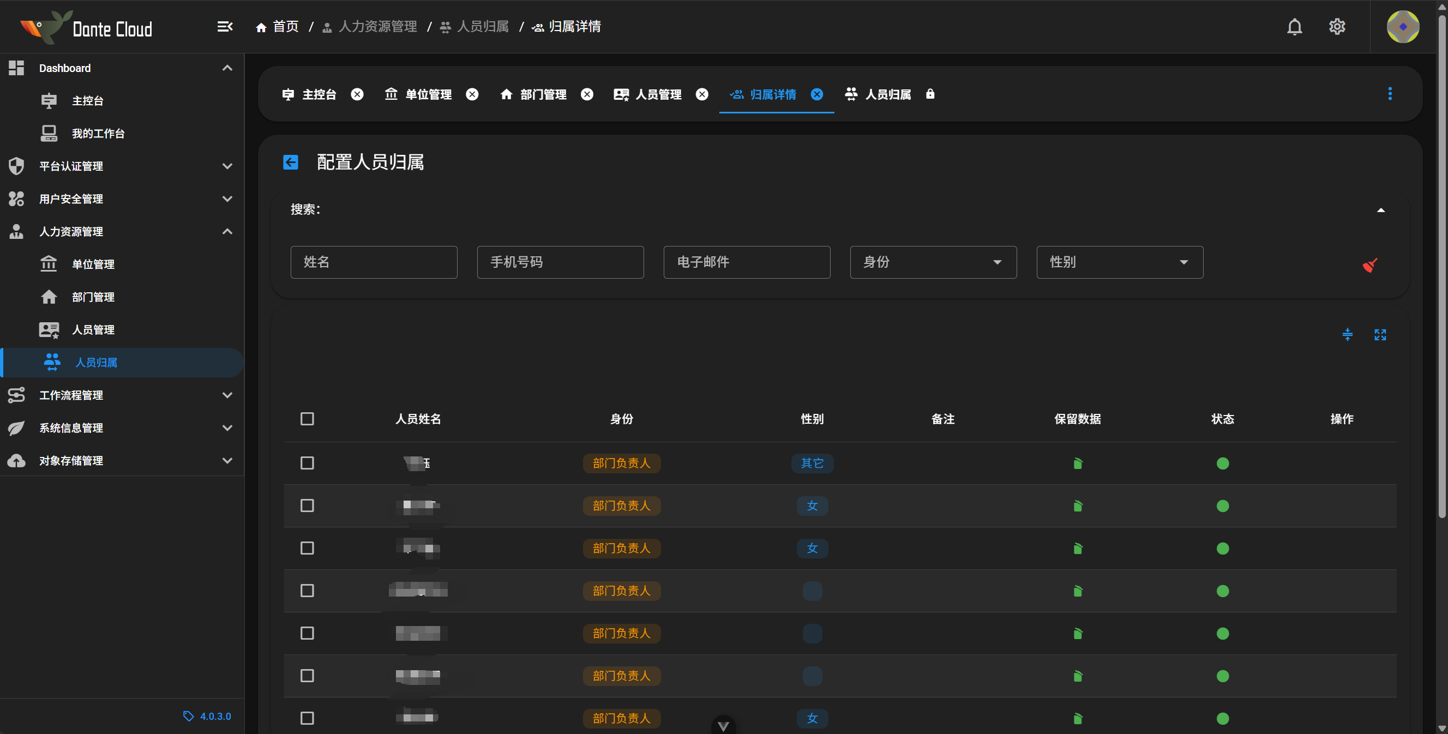1448x734 pixels.
Task: Open 部门管理 in the sidebar
Action: (93, 297)
